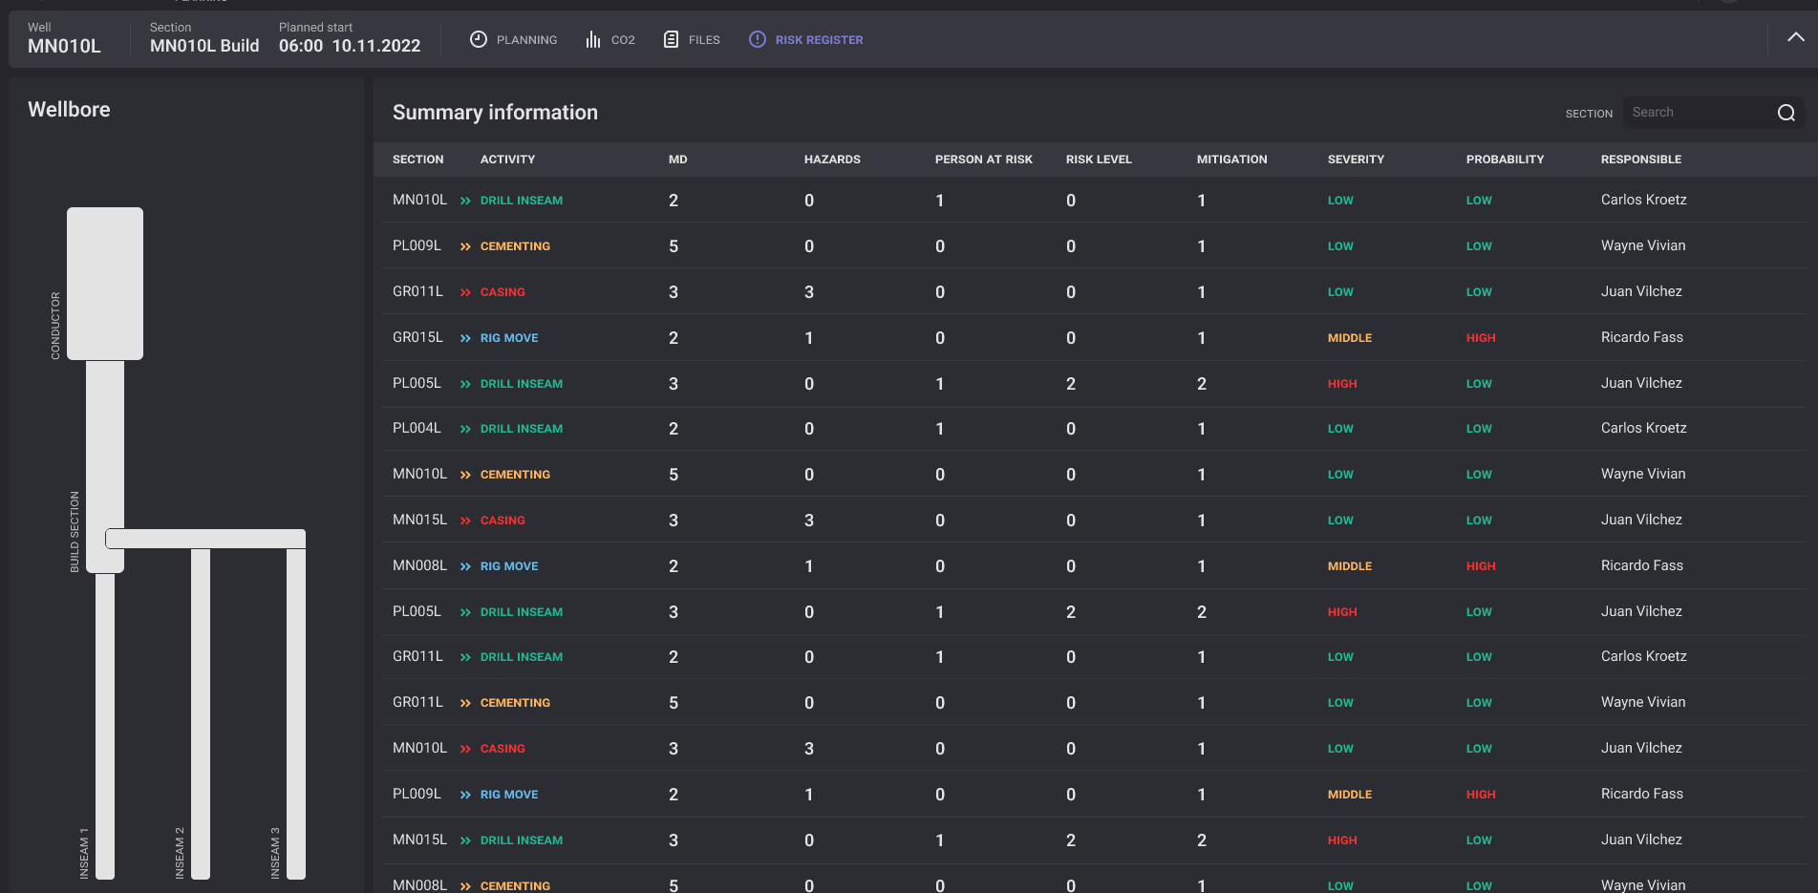The height and width of the screenshot is (893, 1818).
Task: Open the PLANNING tab
Action: [x=526, y=40]
